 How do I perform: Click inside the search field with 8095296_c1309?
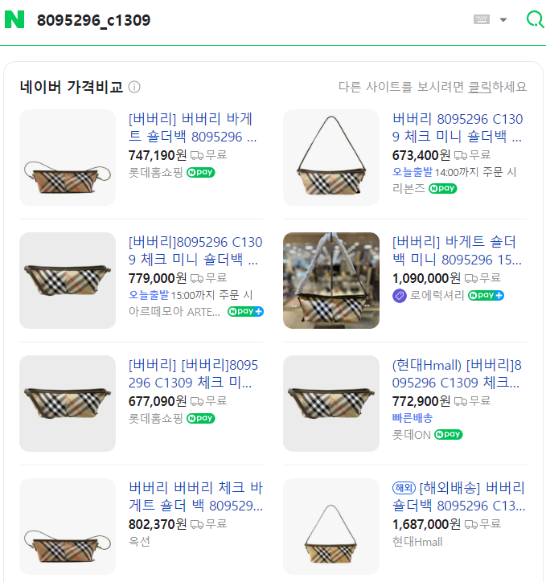[241, 19]
